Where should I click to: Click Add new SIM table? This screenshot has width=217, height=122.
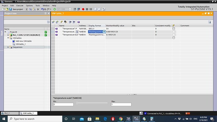[x=24, y=41]
